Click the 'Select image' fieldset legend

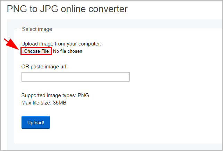pyautogui.click(x=37, y=29)
